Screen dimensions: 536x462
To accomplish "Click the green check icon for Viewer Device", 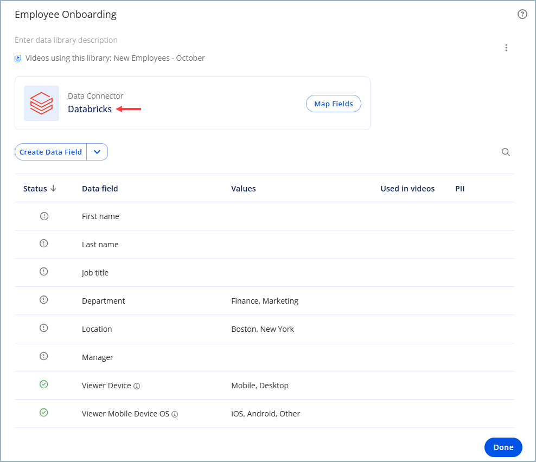I will click(x=43, y=384).
